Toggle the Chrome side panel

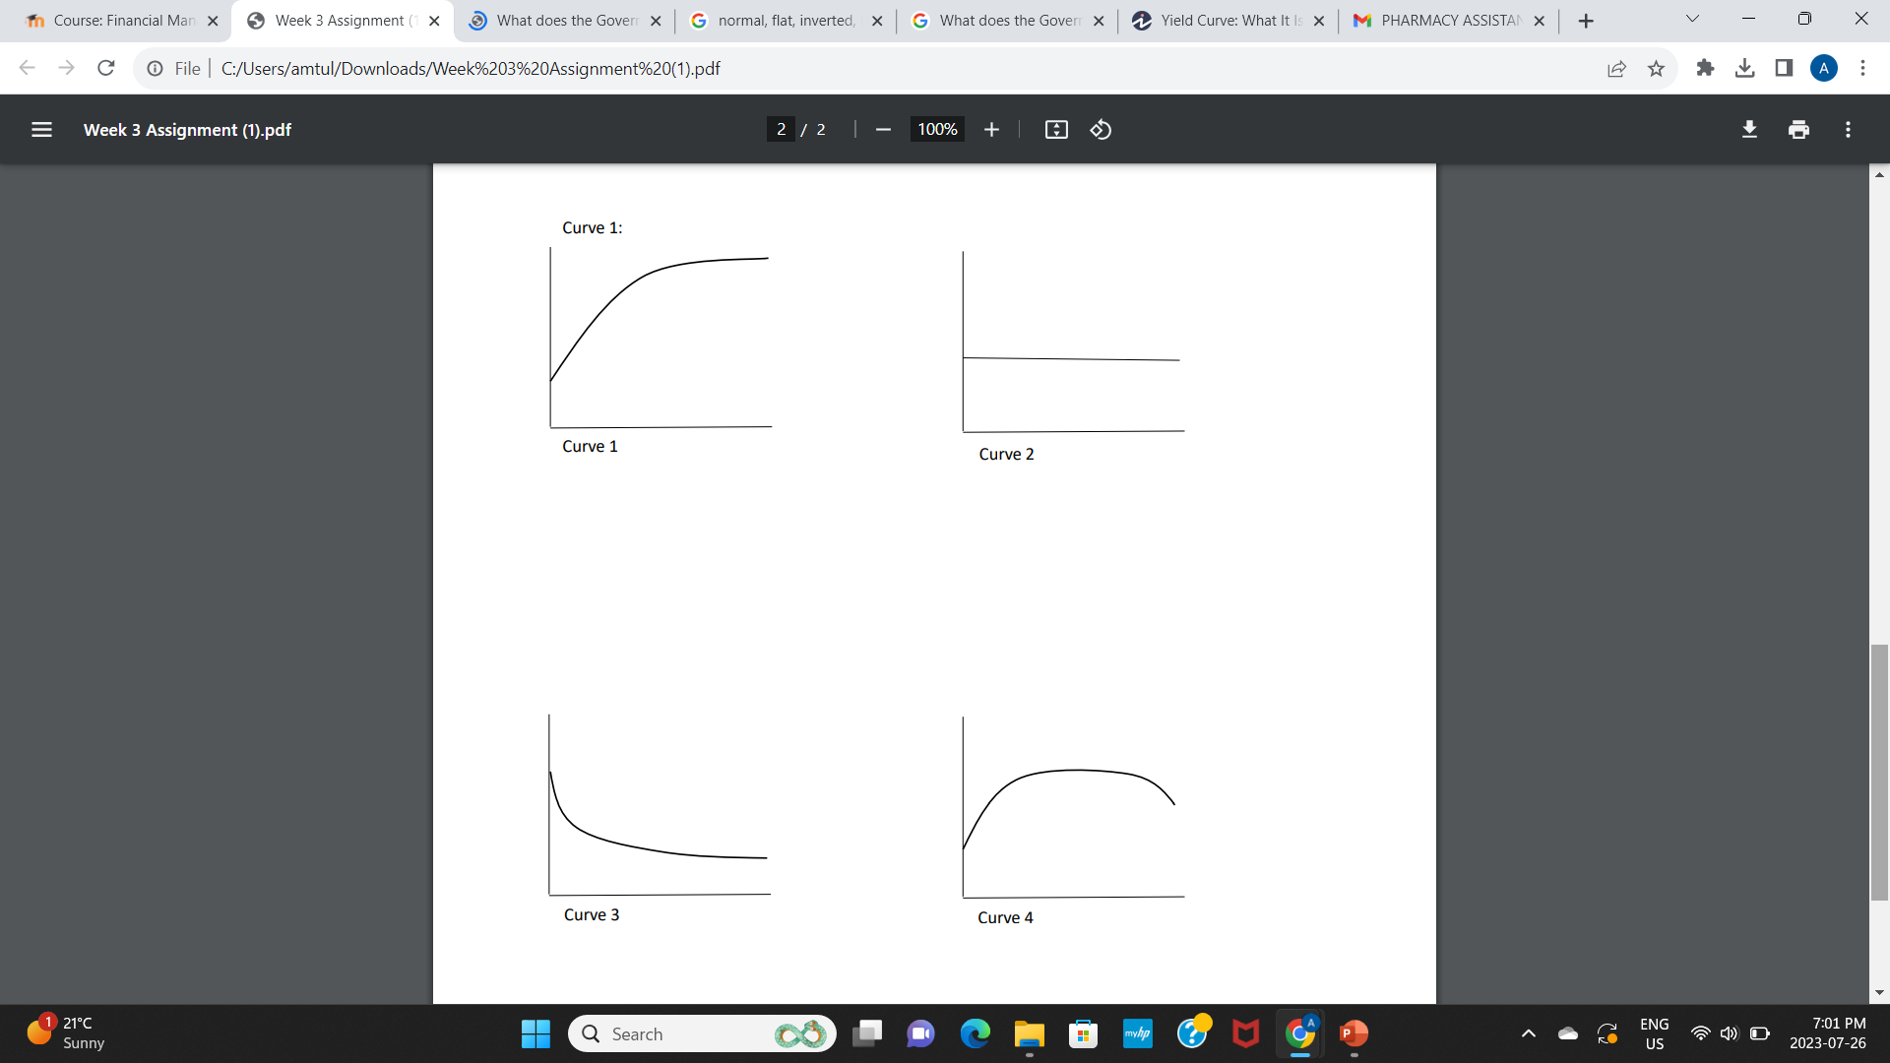coord(1782,68)
